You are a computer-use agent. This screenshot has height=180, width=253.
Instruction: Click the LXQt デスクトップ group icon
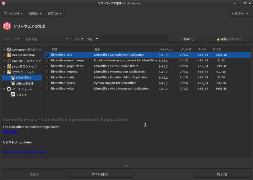(x=9, y=67)
